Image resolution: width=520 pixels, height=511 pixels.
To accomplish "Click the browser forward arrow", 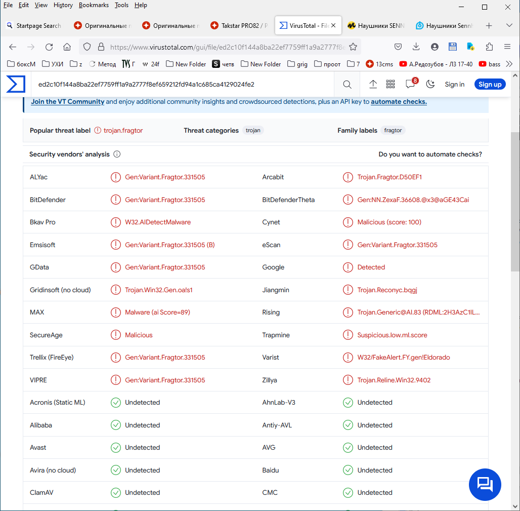I will tap(31, 47).
